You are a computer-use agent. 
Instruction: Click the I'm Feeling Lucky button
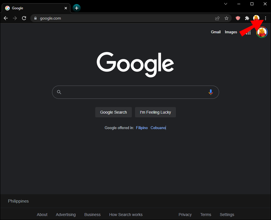point(155,112)
